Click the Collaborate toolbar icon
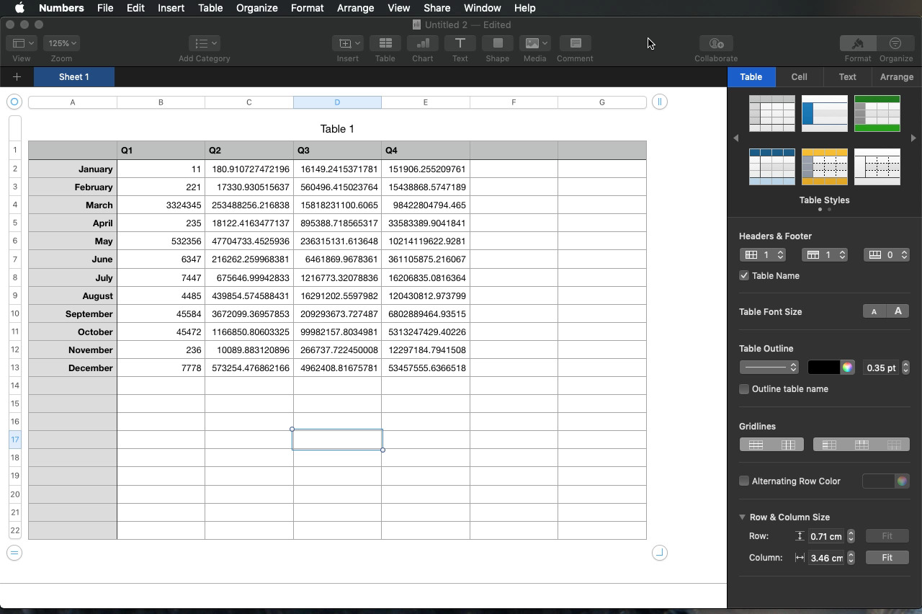922x614 pixels. click(716, 43)
